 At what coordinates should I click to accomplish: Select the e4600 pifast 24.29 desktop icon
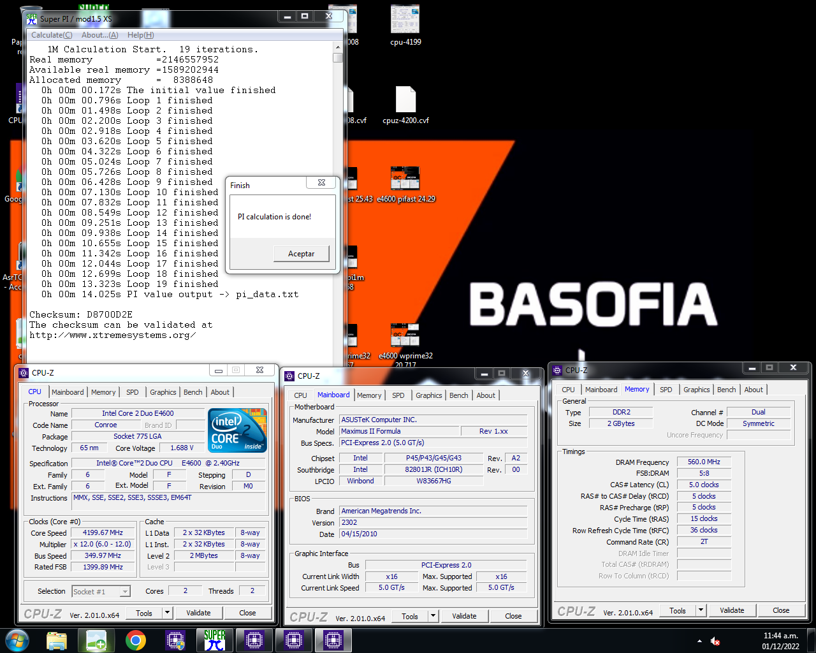coord(405,185)
